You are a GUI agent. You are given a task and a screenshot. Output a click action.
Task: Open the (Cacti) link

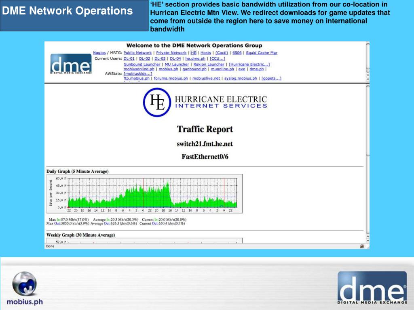pyautogui.click(x=222, y=53)
